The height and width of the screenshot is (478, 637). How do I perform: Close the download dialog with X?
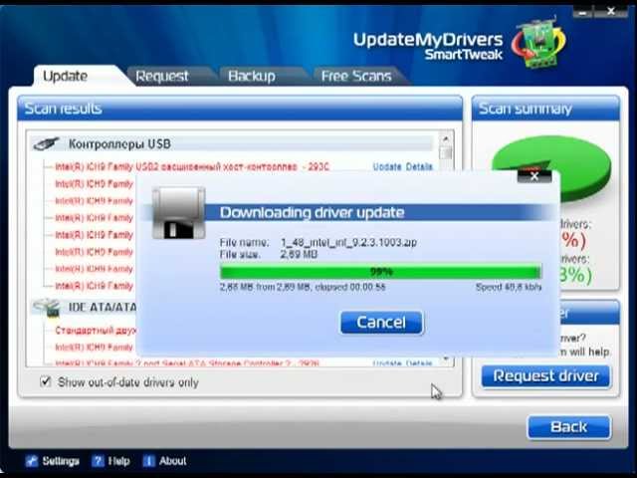534,176
